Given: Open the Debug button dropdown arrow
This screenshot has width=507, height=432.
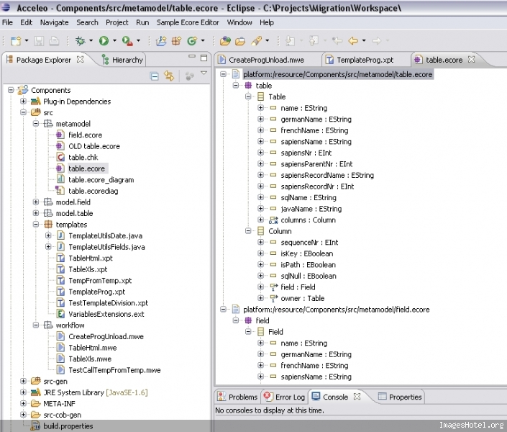Looking at the screenshot, I should tap(91, 41).
